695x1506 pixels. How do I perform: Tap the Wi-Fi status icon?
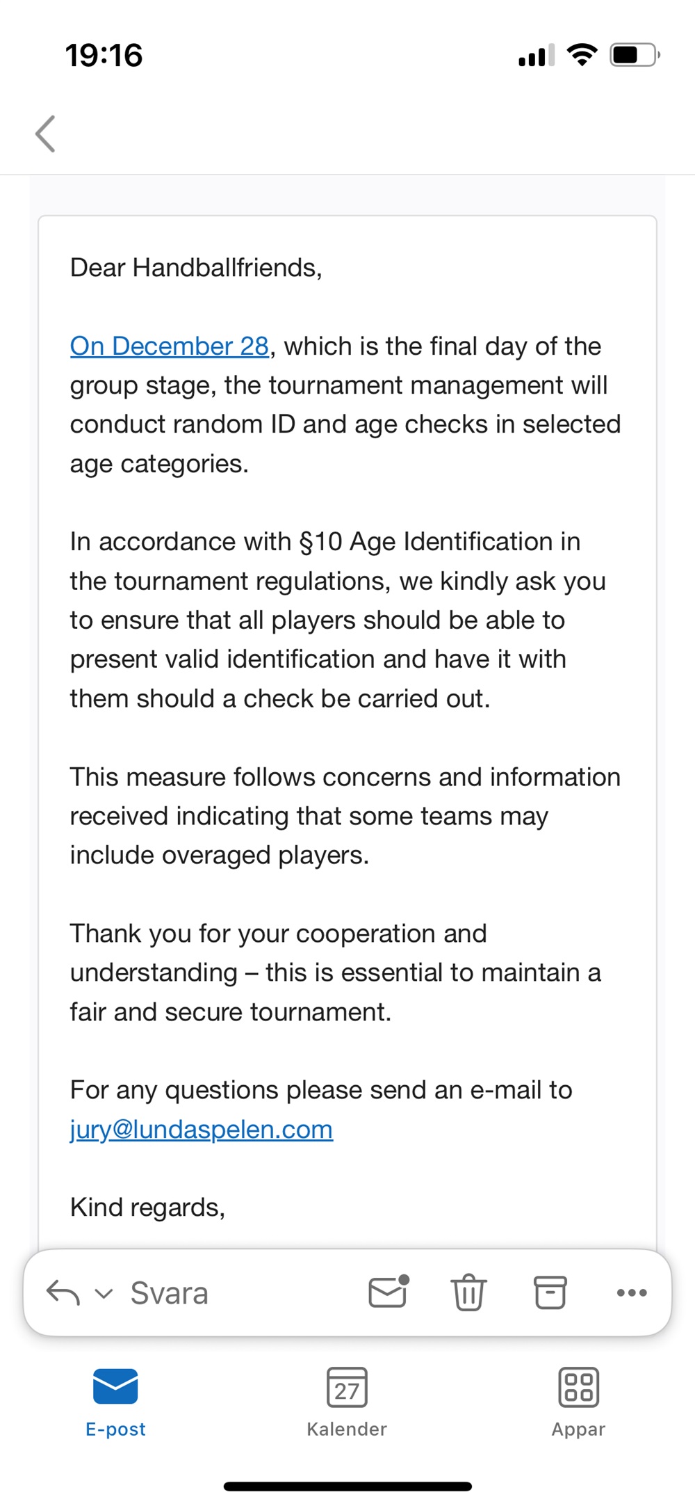[x=582, y=54]
